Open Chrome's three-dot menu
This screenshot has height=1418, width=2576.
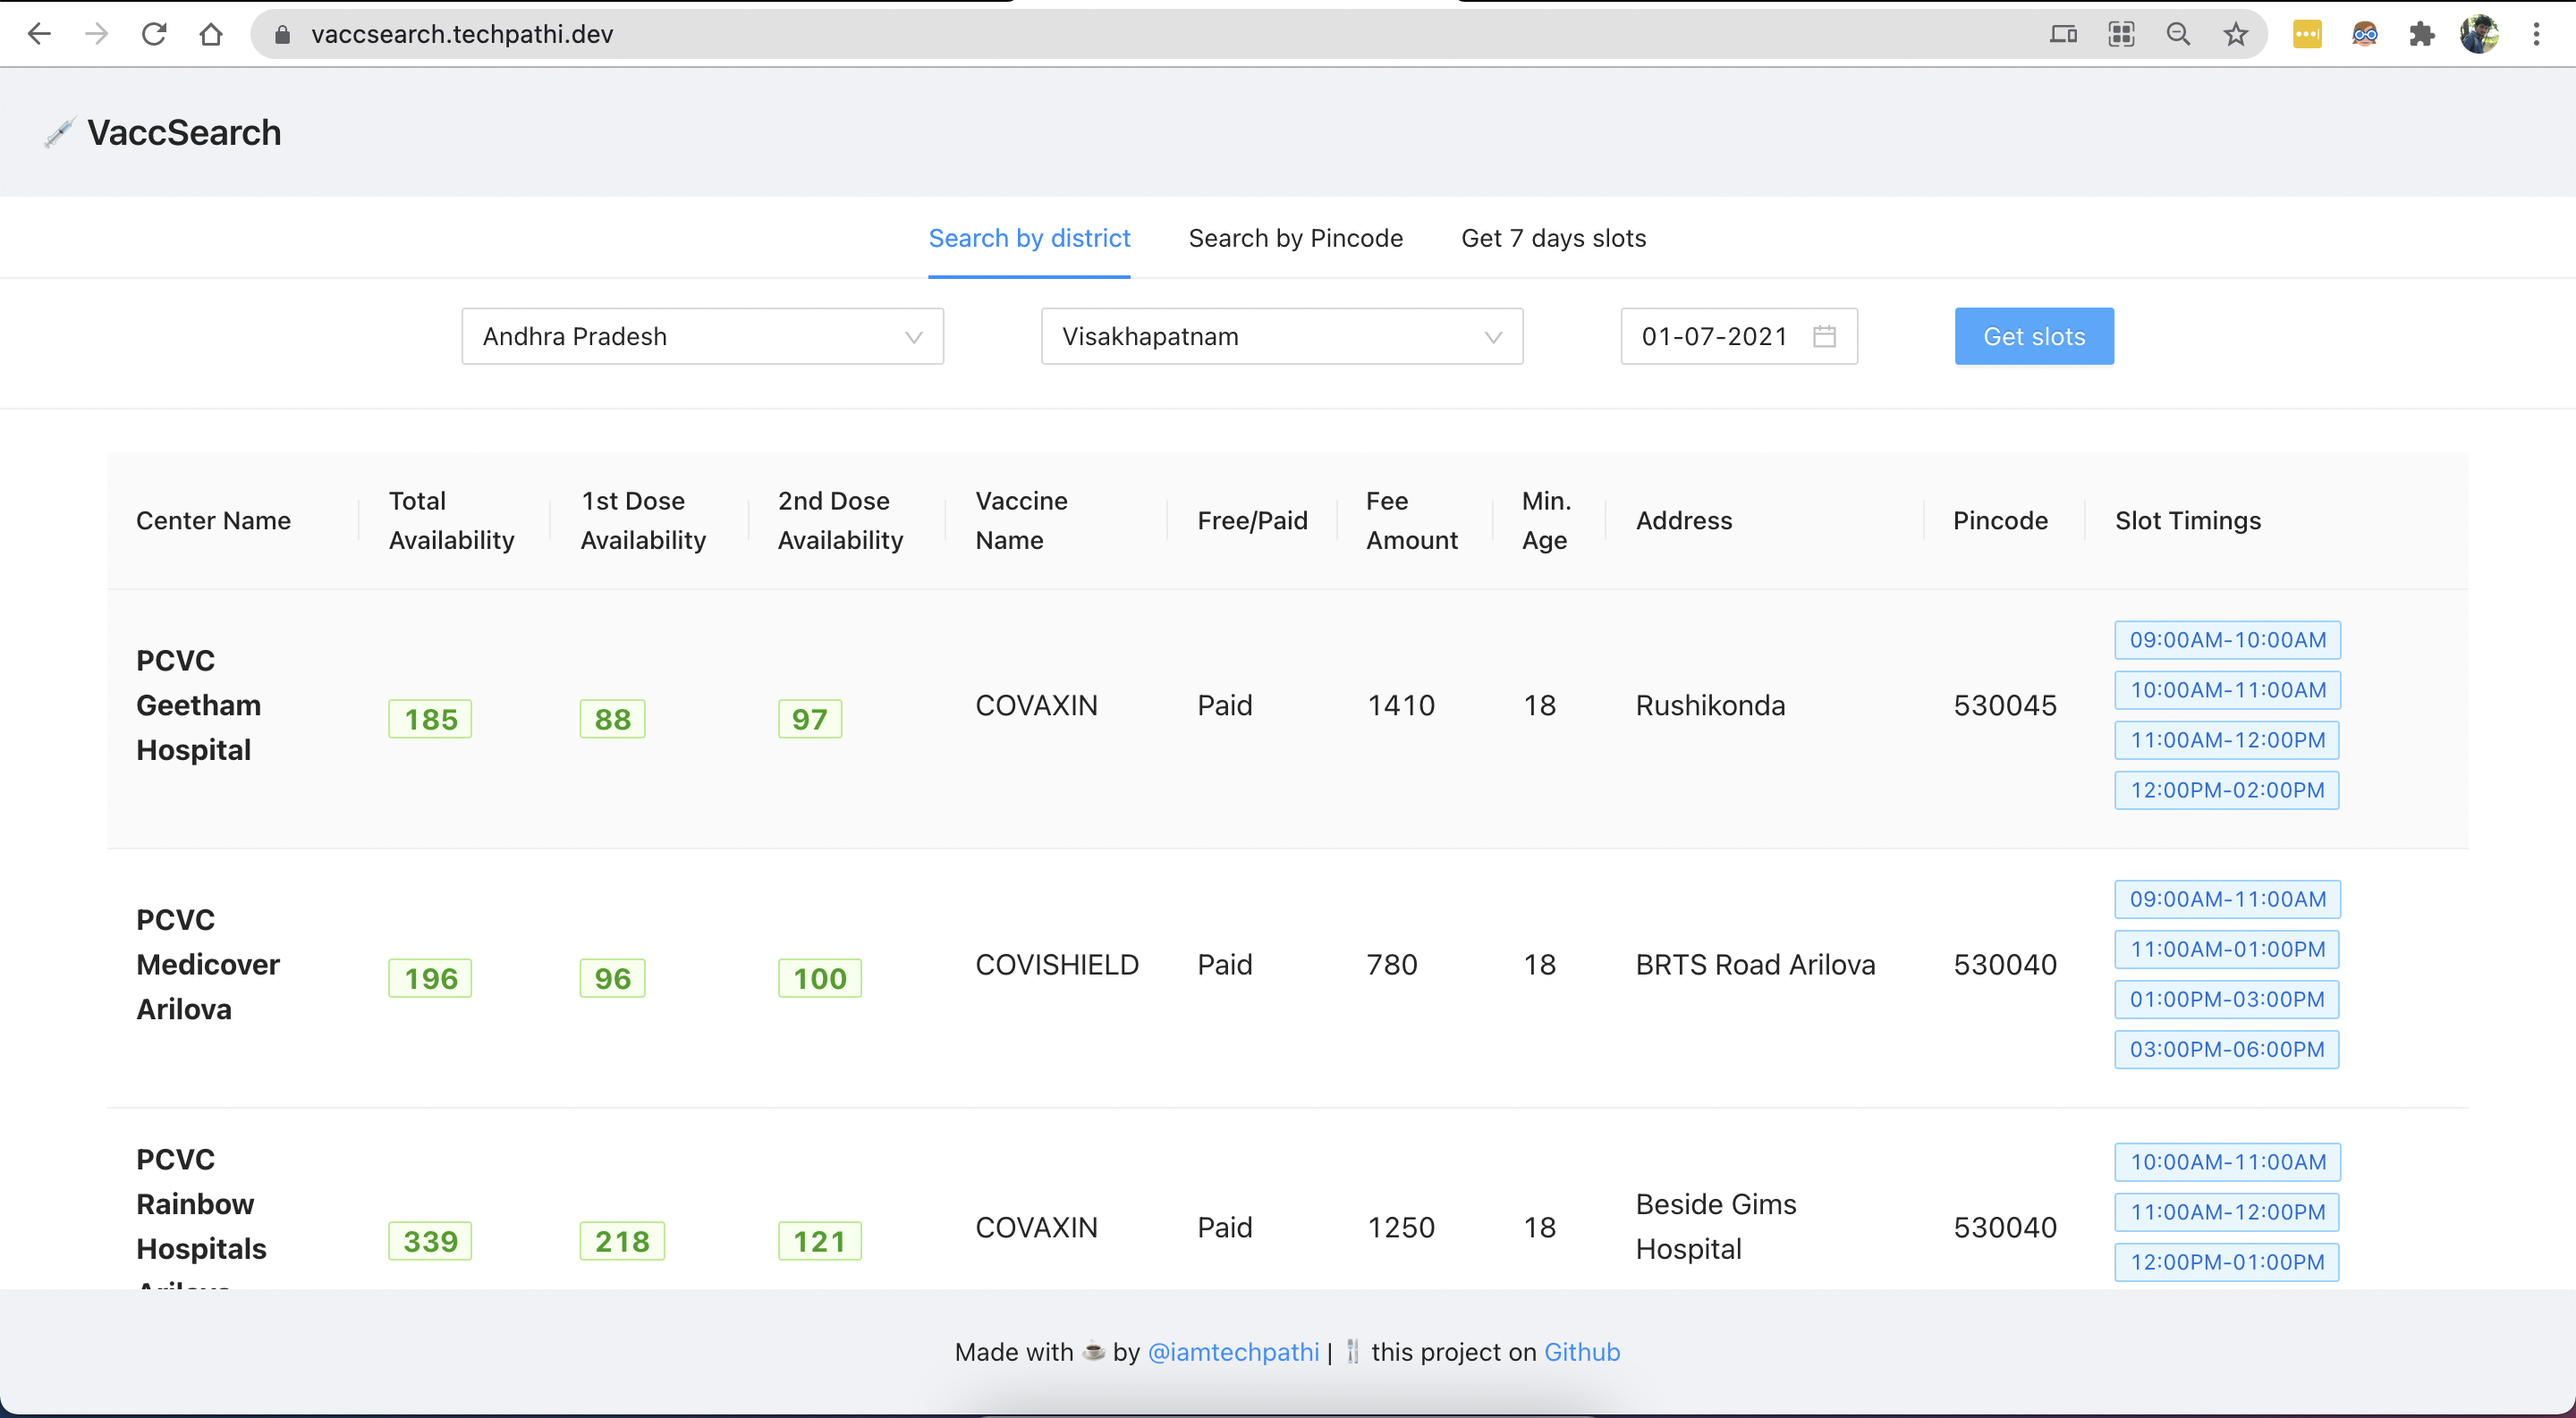pos(2537,33)
